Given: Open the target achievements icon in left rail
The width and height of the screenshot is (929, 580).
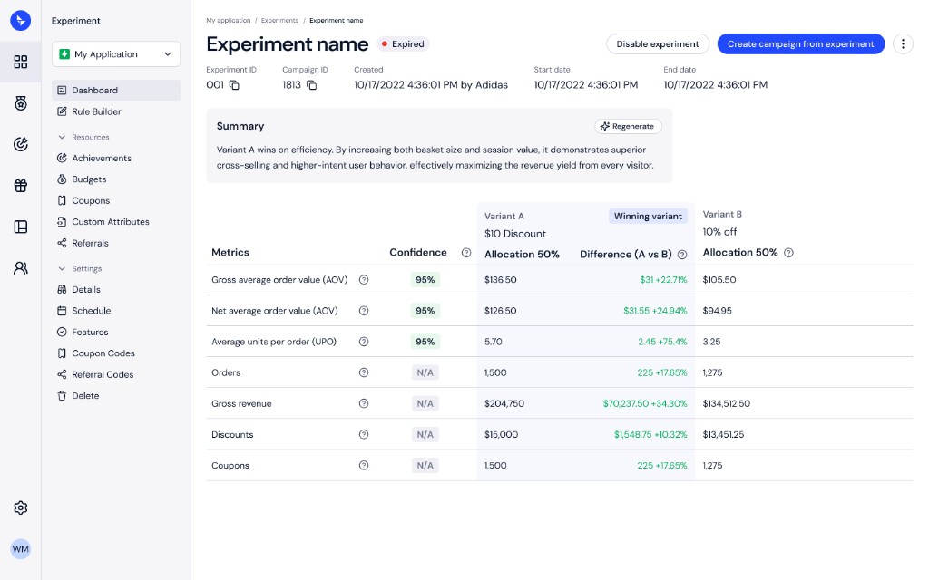Looking at the screenshot, I should 20,144.
